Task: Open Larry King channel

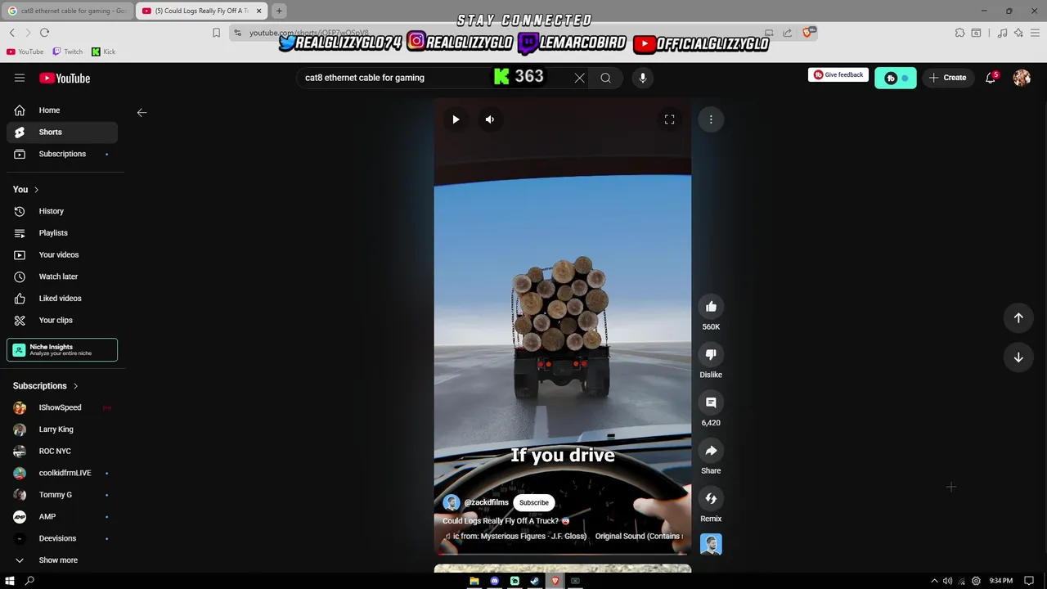Action: pos(62,429)
